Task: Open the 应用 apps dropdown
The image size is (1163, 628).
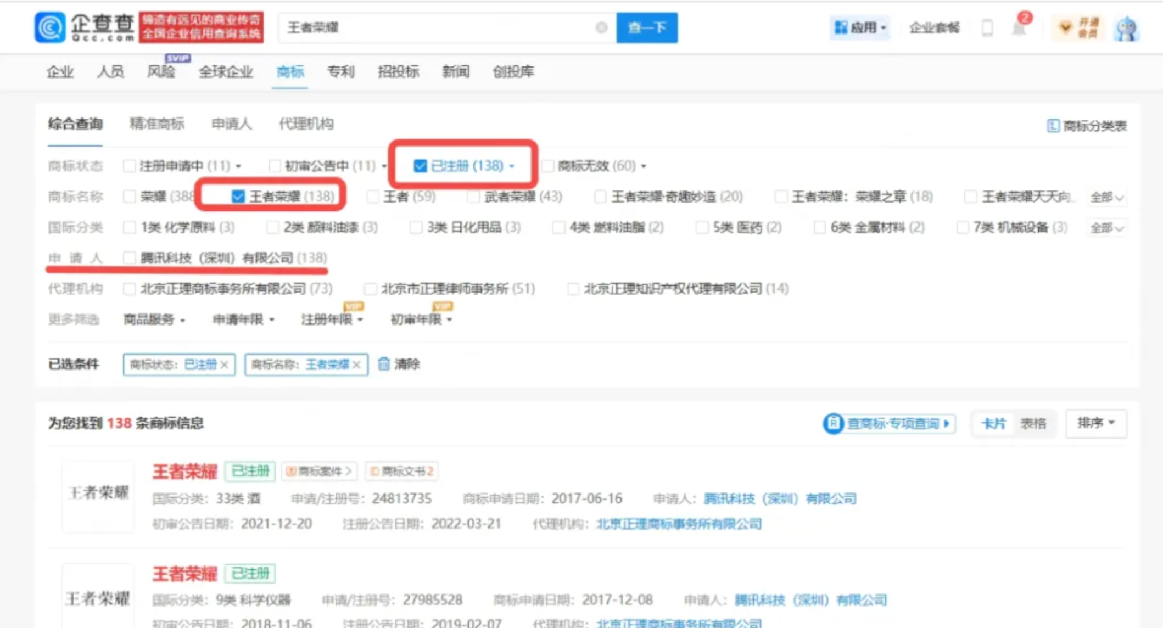Action: 860,27
